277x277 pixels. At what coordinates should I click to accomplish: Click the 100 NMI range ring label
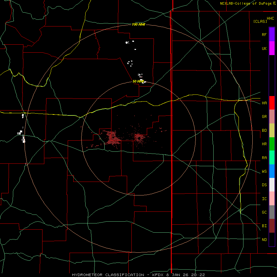pyautogui.click(x=138, y=24)
